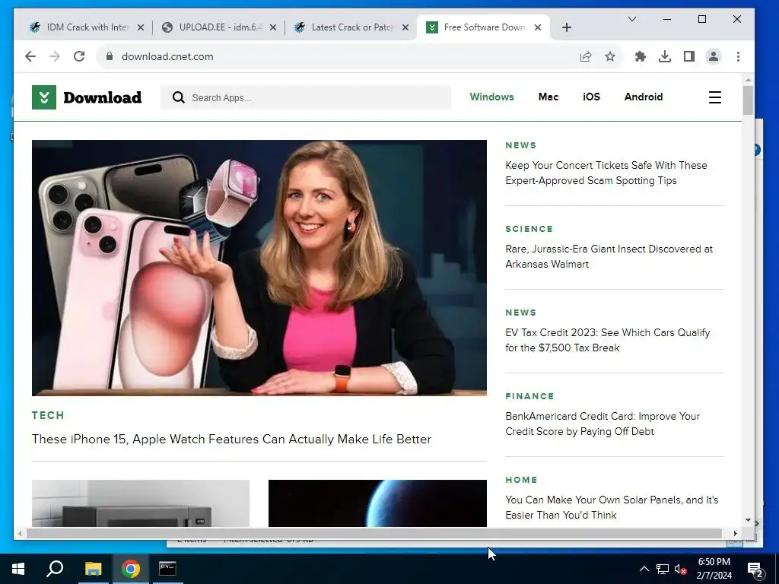The height and width of the screenshot is (584, 779).
Task: Select the Mac platform link
Action: pyautogui.click(x=548, y=97)
